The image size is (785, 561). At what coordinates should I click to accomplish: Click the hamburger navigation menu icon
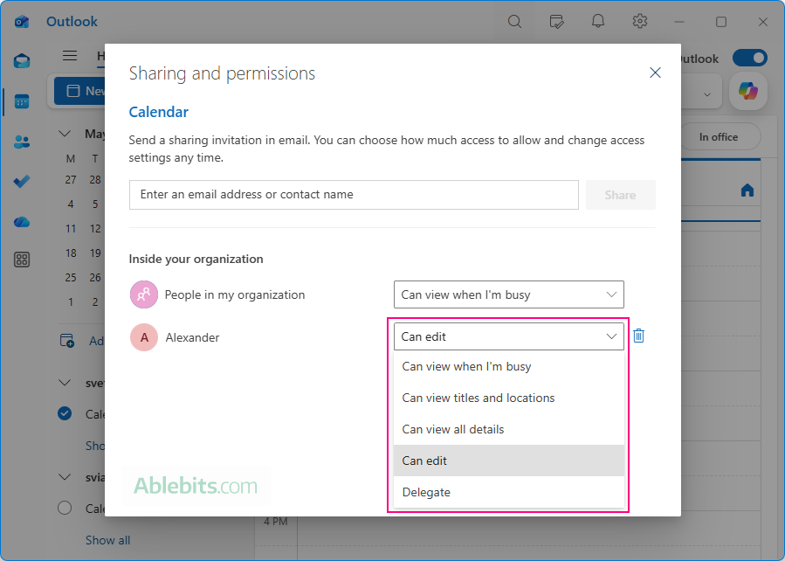point(70,56)
